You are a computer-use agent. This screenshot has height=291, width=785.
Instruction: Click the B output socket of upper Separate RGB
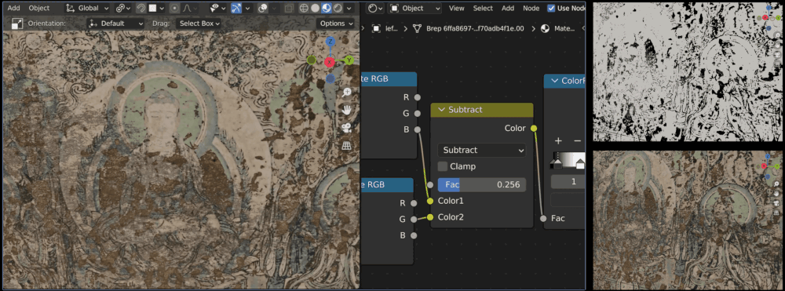click(418, 129)
